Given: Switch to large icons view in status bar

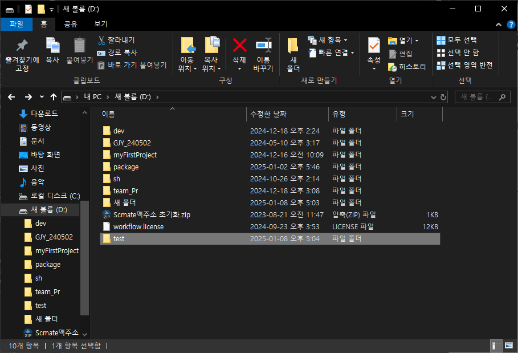Looking at the screenshot, I should (509, 346).
